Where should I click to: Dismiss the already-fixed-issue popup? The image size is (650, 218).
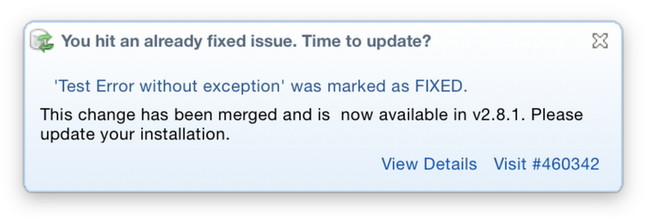[x=600, y=41]
